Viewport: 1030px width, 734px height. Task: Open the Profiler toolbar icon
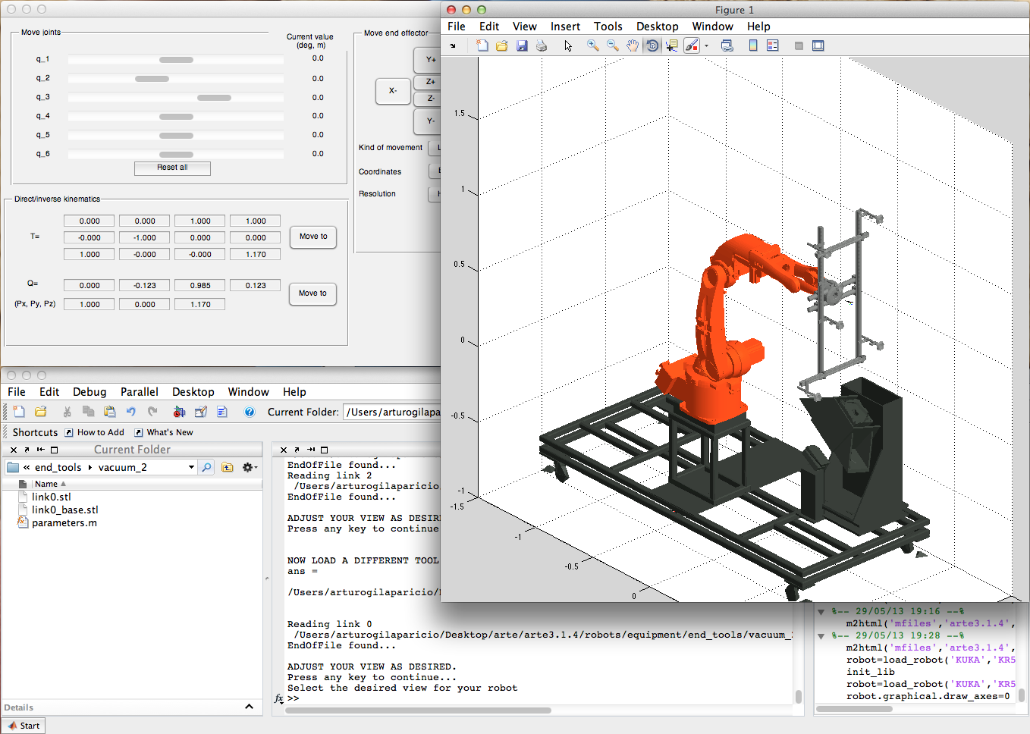pos(222,412)
